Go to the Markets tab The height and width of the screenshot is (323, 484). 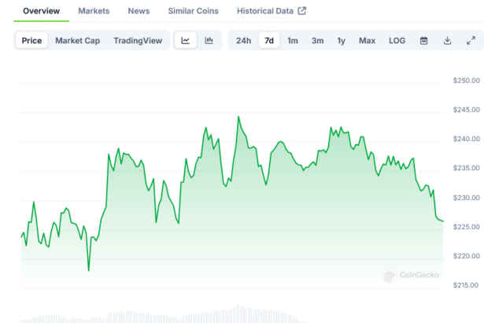tap(94, 11)
